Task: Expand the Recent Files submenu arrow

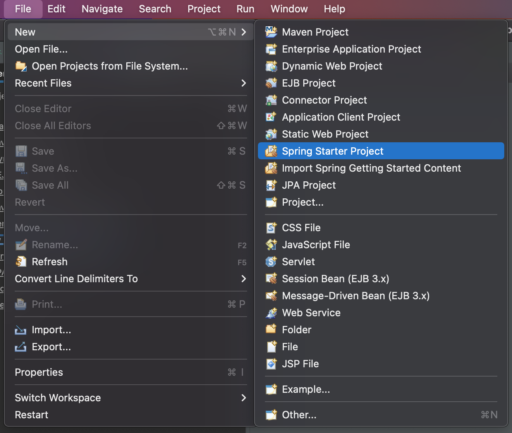Action: pos(244,83)
